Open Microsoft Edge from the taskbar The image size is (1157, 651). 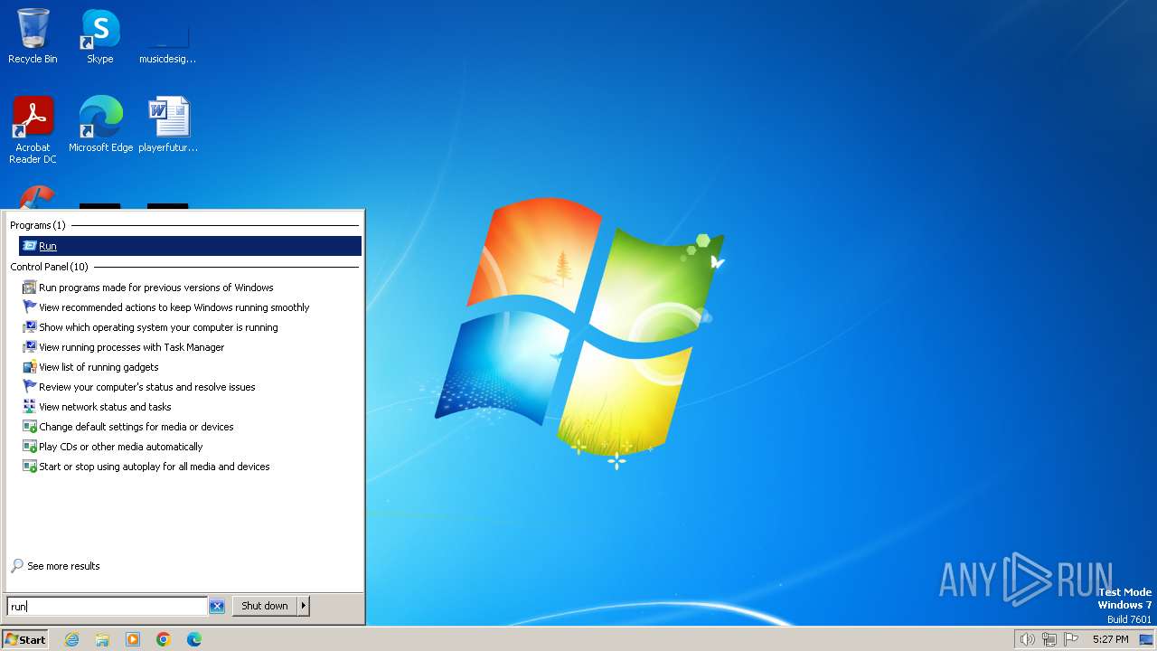pos(194,639)
